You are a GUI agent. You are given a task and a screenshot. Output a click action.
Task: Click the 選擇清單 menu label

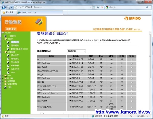tap(11, 29)
